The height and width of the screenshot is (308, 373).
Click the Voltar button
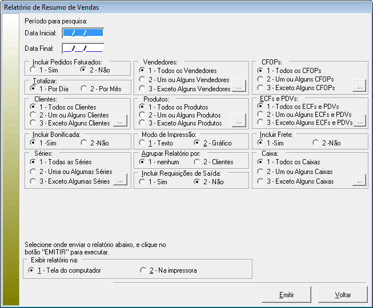tap(343, 295)
